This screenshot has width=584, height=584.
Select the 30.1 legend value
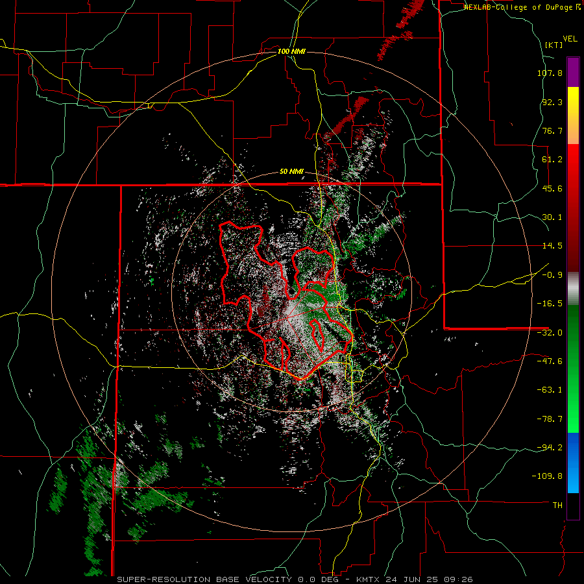552,217
